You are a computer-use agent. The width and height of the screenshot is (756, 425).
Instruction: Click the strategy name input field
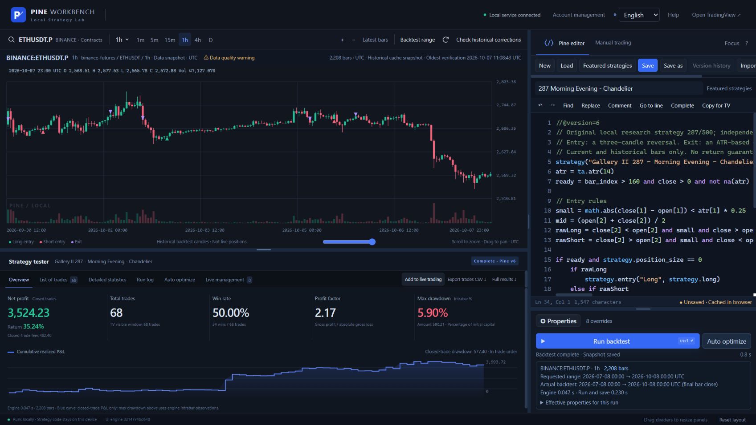pos(619,88)
